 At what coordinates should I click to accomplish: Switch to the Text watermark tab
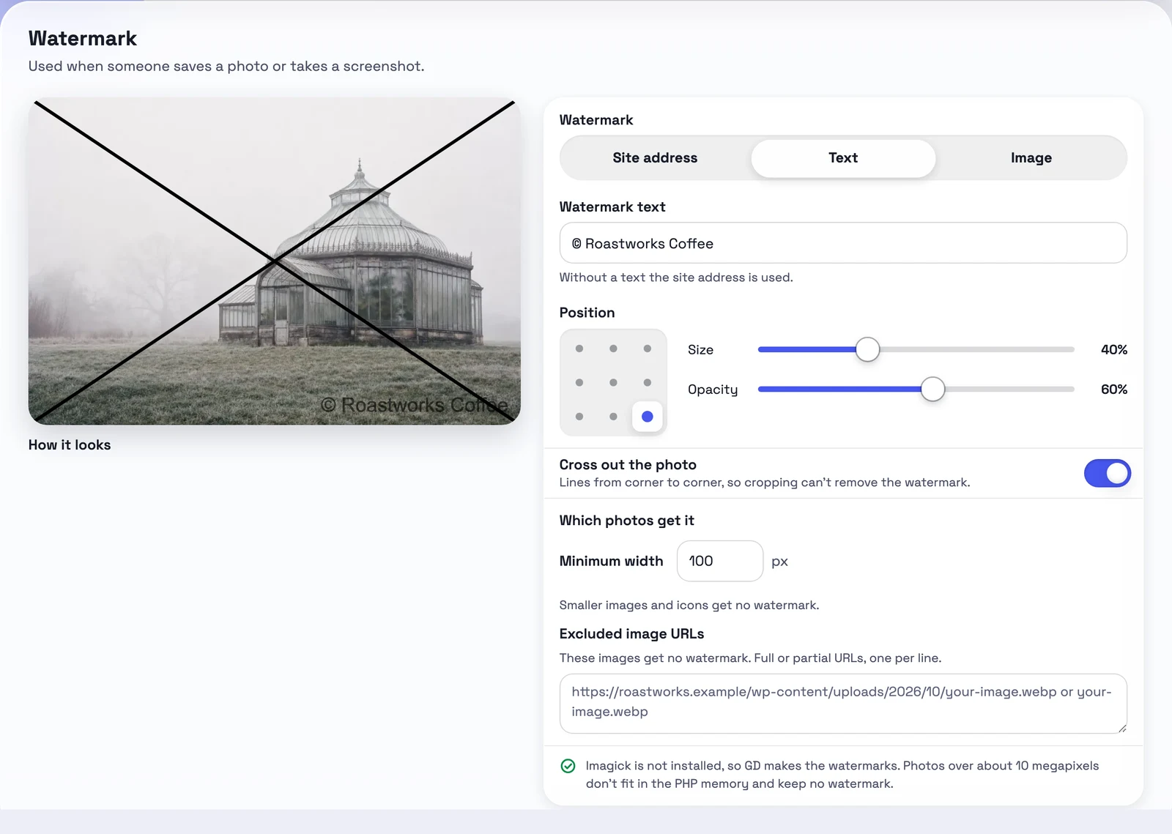pos(843,158)
